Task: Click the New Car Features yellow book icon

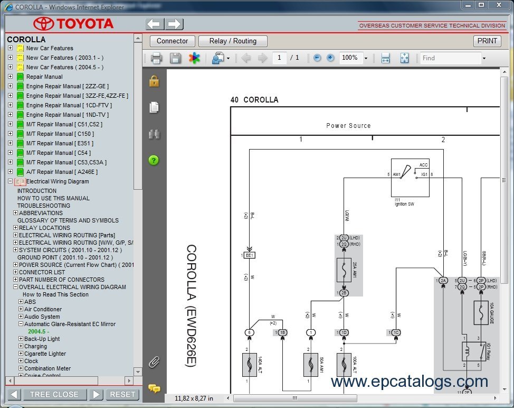Action: tap(21, 48)
